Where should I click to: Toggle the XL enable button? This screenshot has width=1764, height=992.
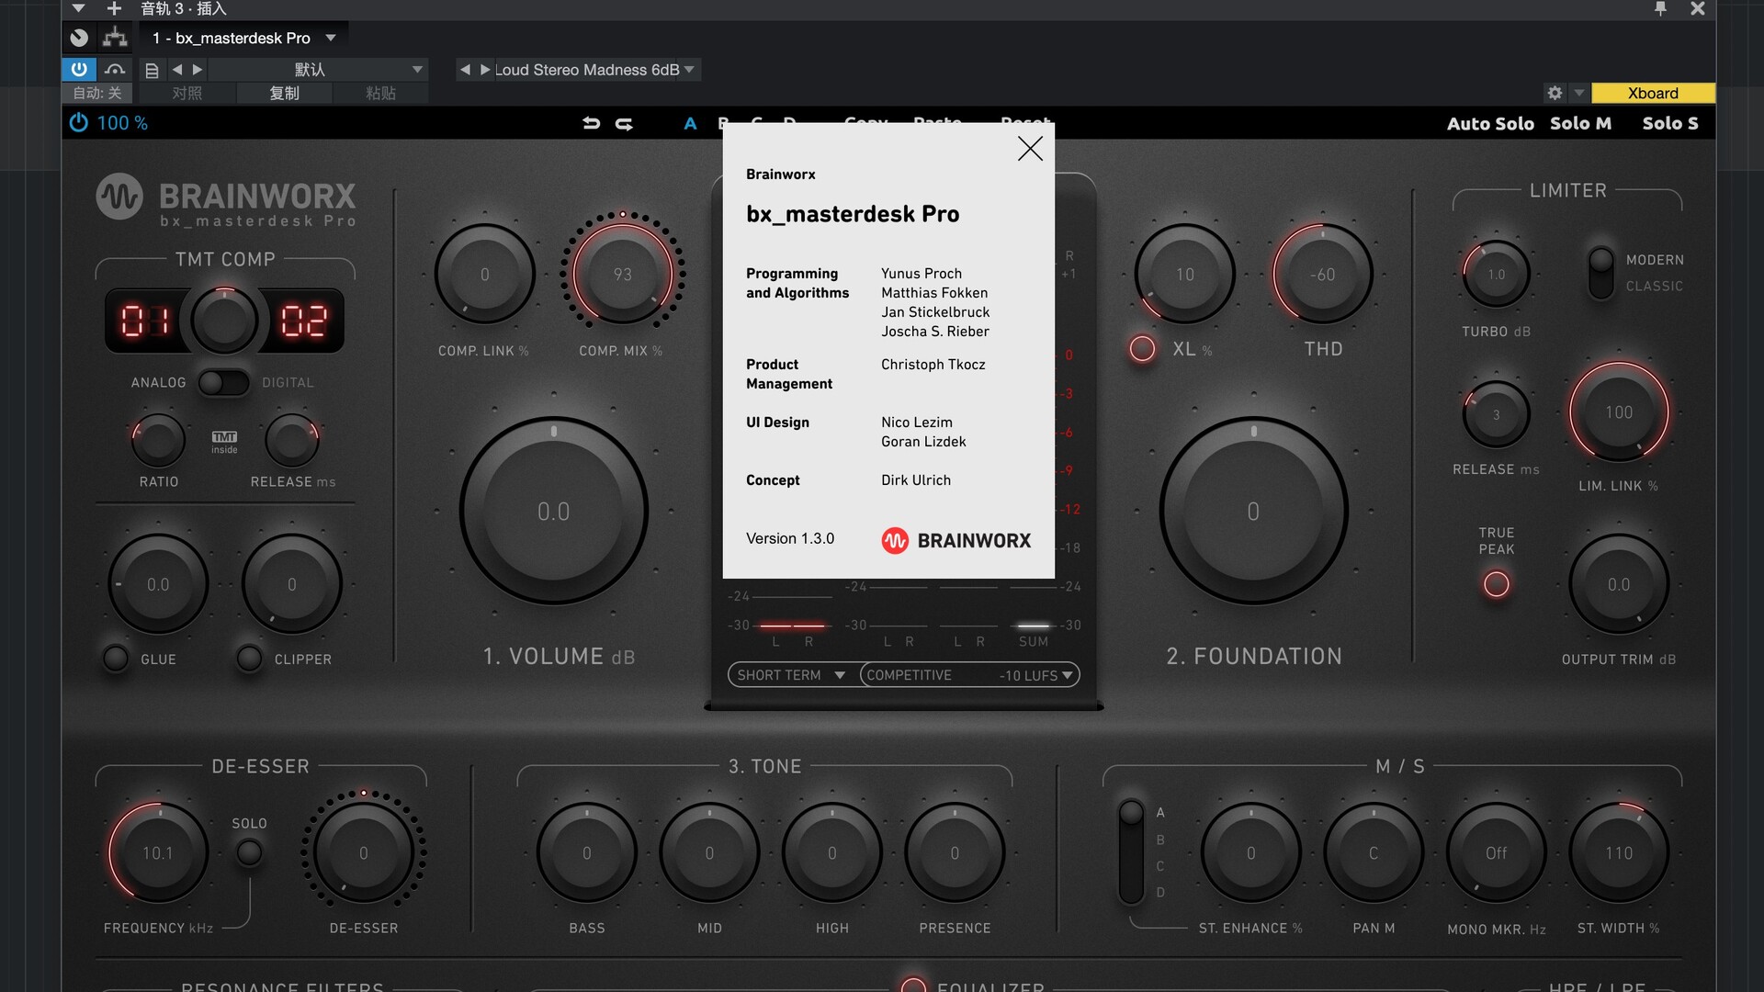click(1142, 349)
